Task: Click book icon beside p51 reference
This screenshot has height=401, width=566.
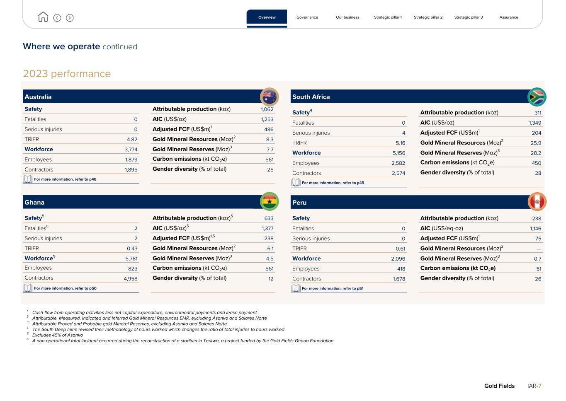Action: (296, 288)
